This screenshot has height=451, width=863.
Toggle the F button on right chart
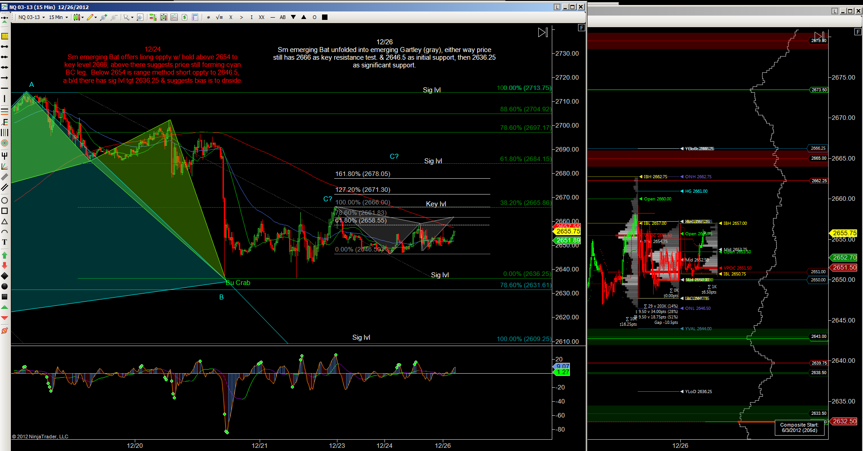point(858,32)
